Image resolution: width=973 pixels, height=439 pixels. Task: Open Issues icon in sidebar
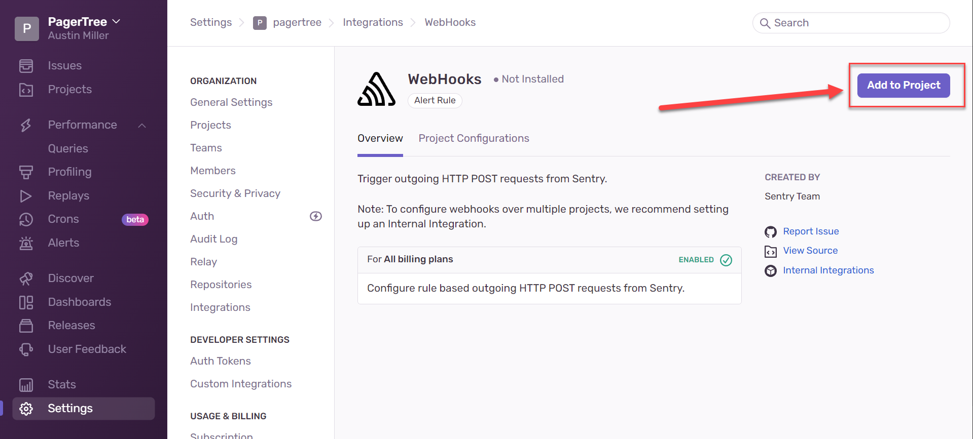point(26,66)
